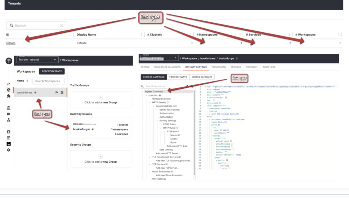Open the tetrate tenant ID link
Image resolution: width=349 pixels, height=198 pixels.
(11, 43)
